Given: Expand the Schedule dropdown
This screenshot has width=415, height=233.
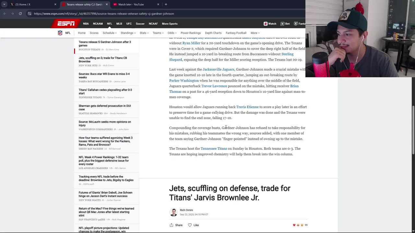Looking at the screenshot, I should point(110,33).
